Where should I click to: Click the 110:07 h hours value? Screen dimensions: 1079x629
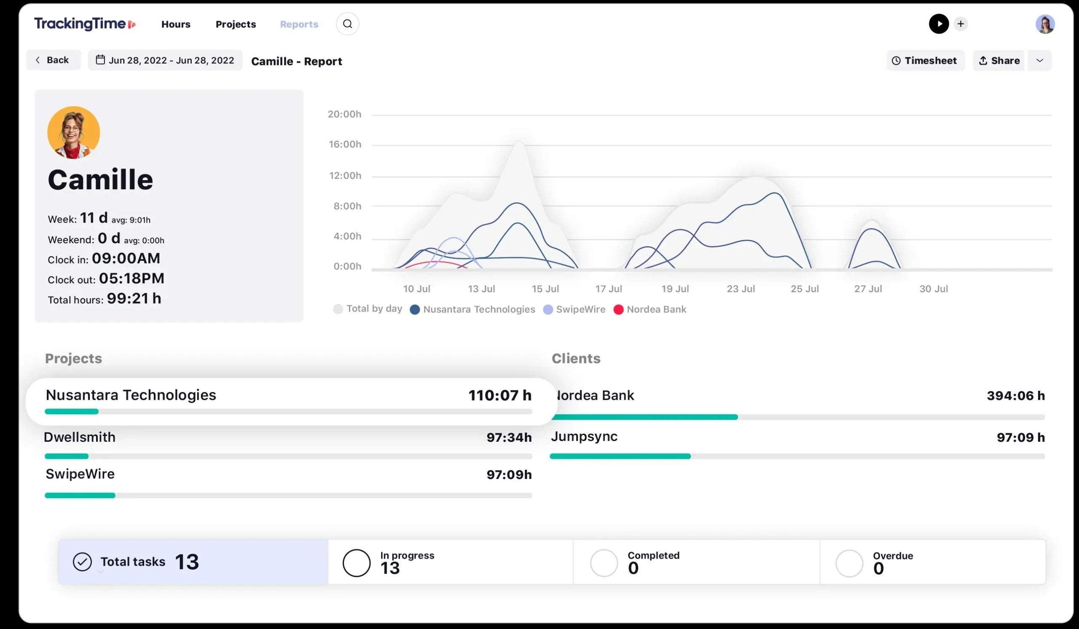click(500, 395)
